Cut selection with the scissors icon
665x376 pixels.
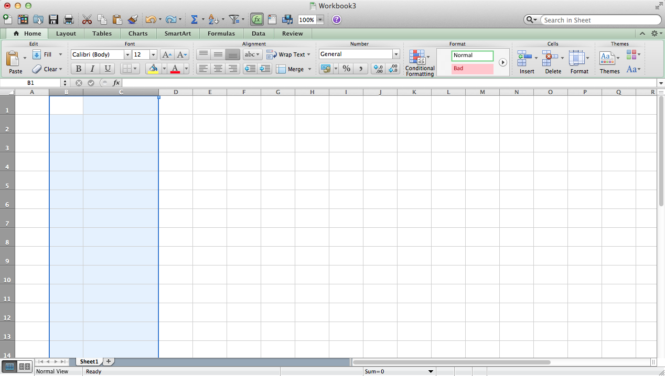coord(87,19)
